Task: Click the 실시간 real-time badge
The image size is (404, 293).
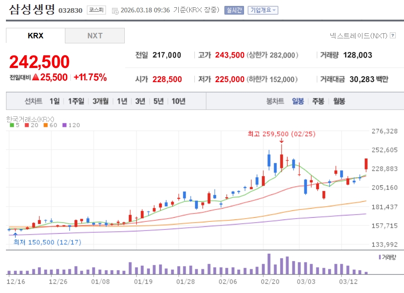Action: click(234, 10)
